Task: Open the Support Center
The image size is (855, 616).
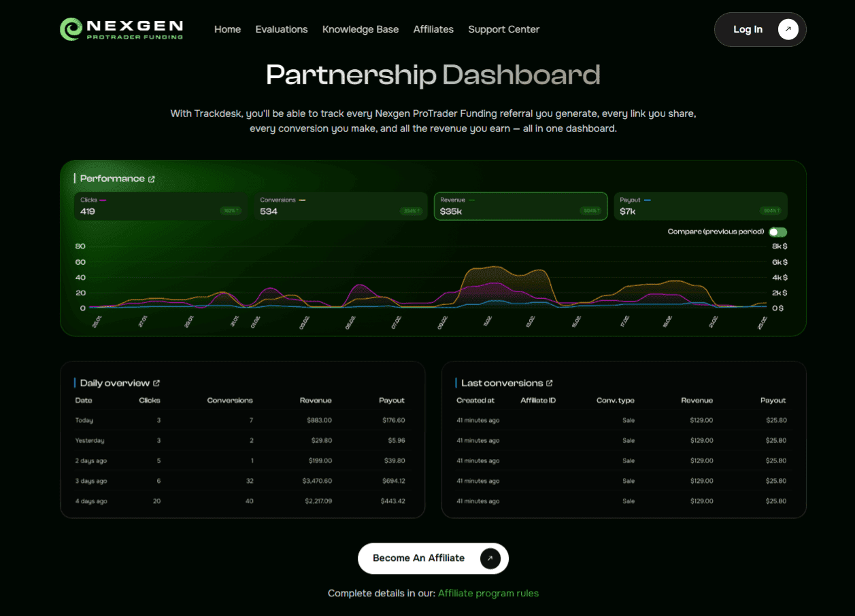Action: 504,29
